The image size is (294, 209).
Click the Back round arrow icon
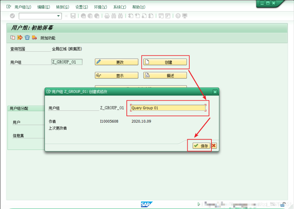point(83,16)
